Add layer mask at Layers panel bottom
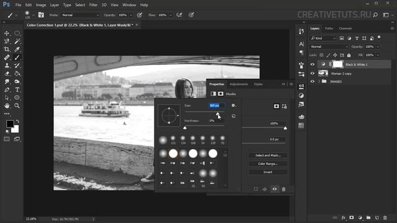Viewport: 397px width, 223px height. 352,217
